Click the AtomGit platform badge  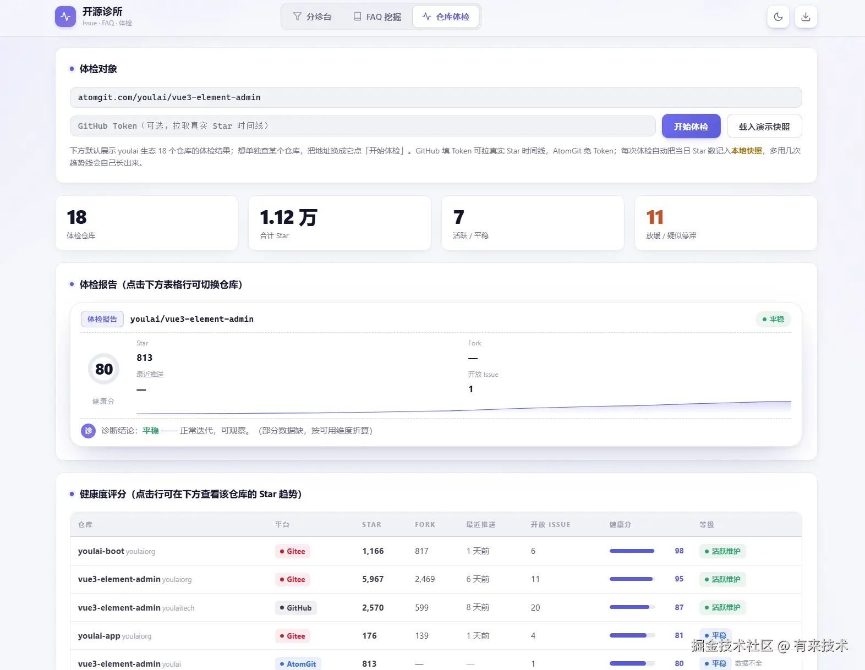(298, 663)
